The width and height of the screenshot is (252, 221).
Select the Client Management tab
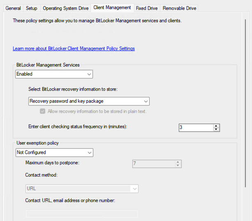112,7
